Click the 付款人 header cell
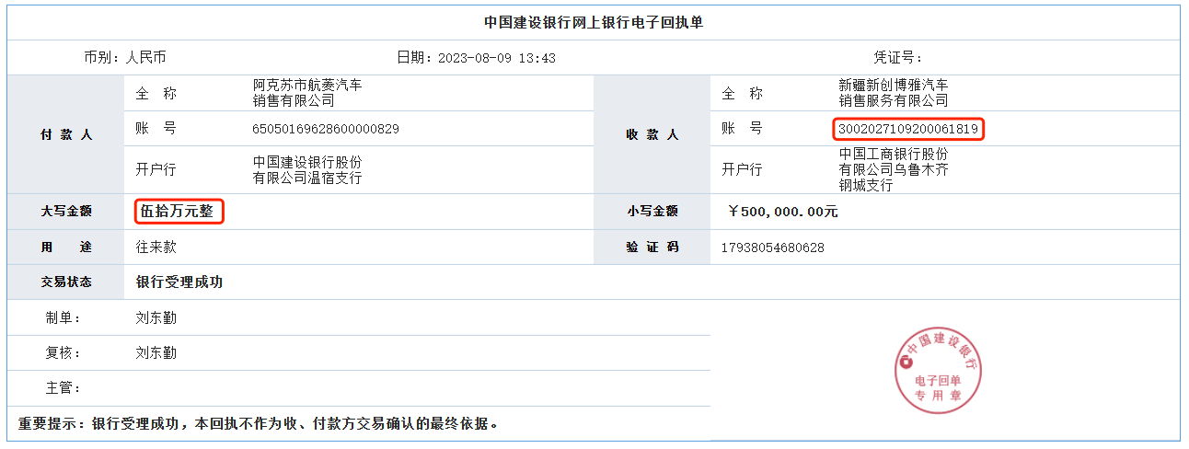Screen dimensions: 1189x449 (65, 134)
